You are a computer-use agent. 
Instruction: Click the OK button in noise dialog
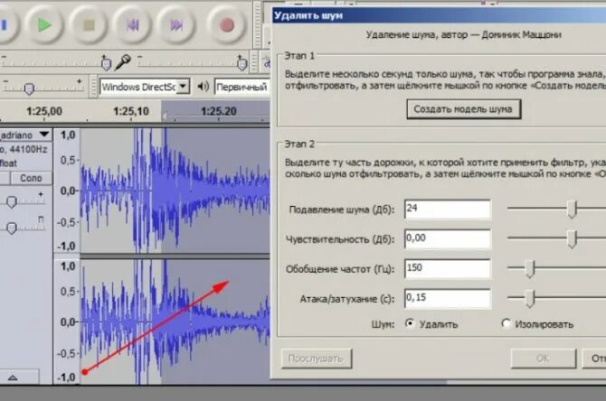[x=543, y=359]
